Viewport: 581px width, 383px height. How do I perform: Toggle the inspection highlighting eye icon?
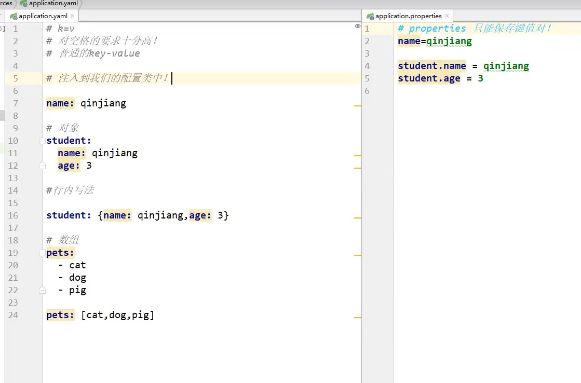(357, 26)
